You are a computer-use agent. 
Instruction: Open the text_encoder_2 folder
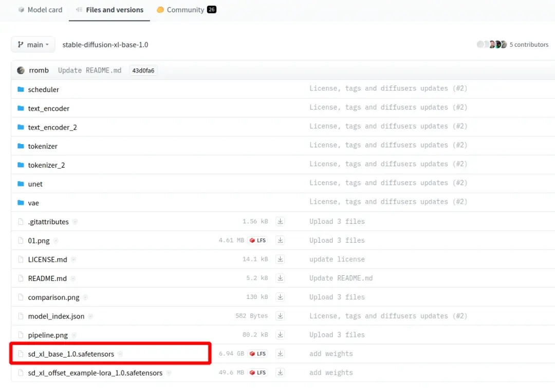[52, 127]
